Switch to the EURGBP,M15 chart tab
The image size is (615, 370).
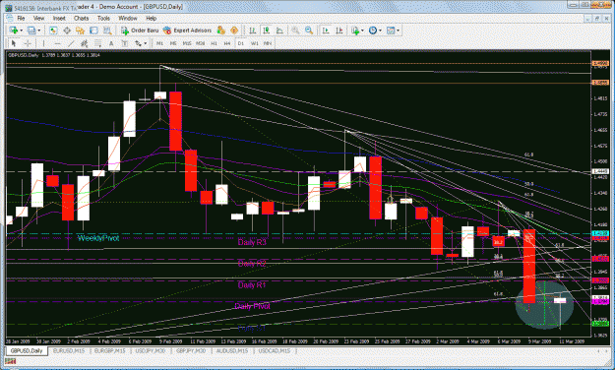click(110, 350)
